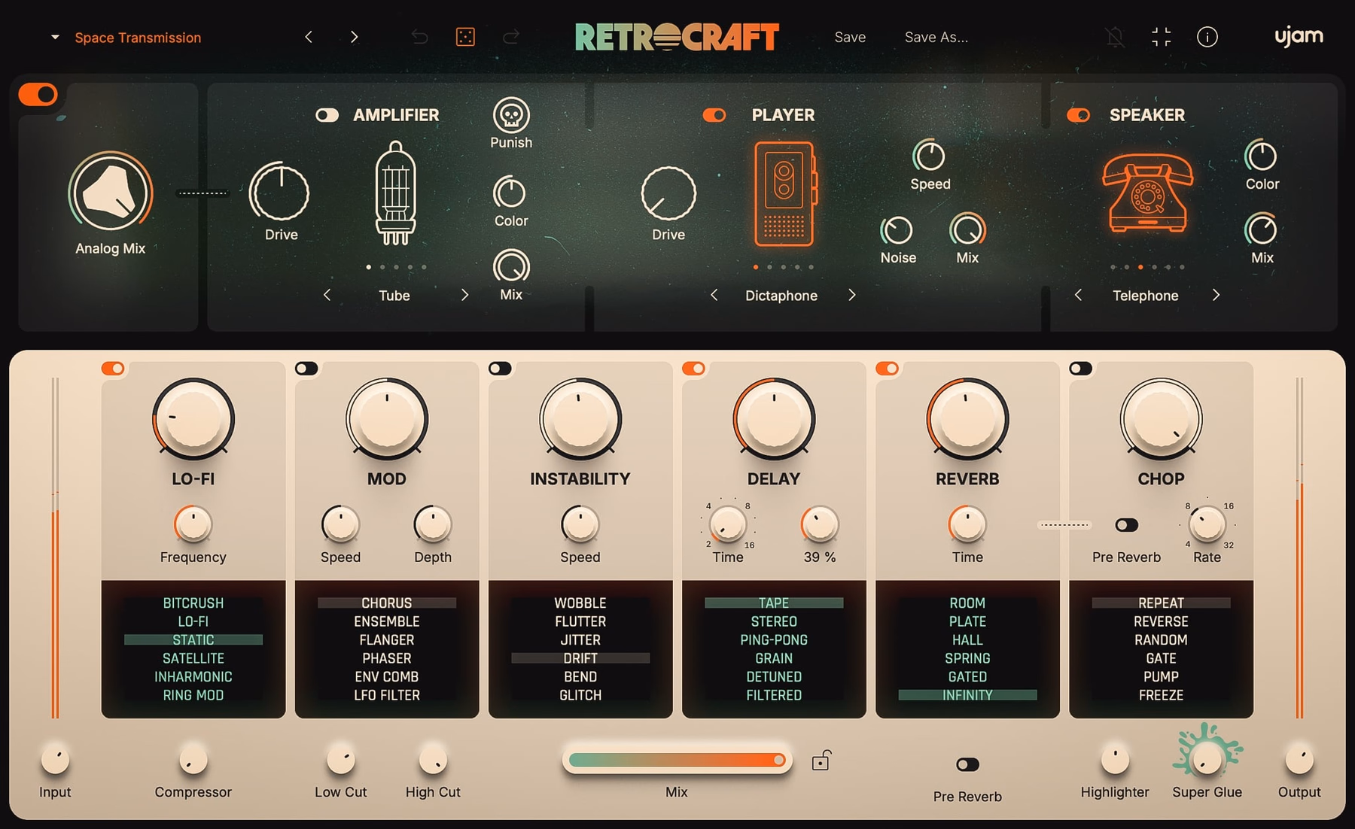Click the Telephone speaker icon
1355x829 pixels.
pyautogui.click(x=1146, y=193)
